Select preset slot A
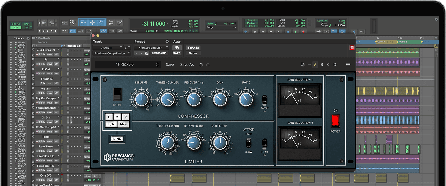This screenshot has width=446, height=186. pos(315,64)
